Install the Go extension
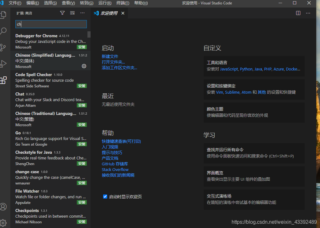This screenshot has width=320, height=228. point(82,144)
